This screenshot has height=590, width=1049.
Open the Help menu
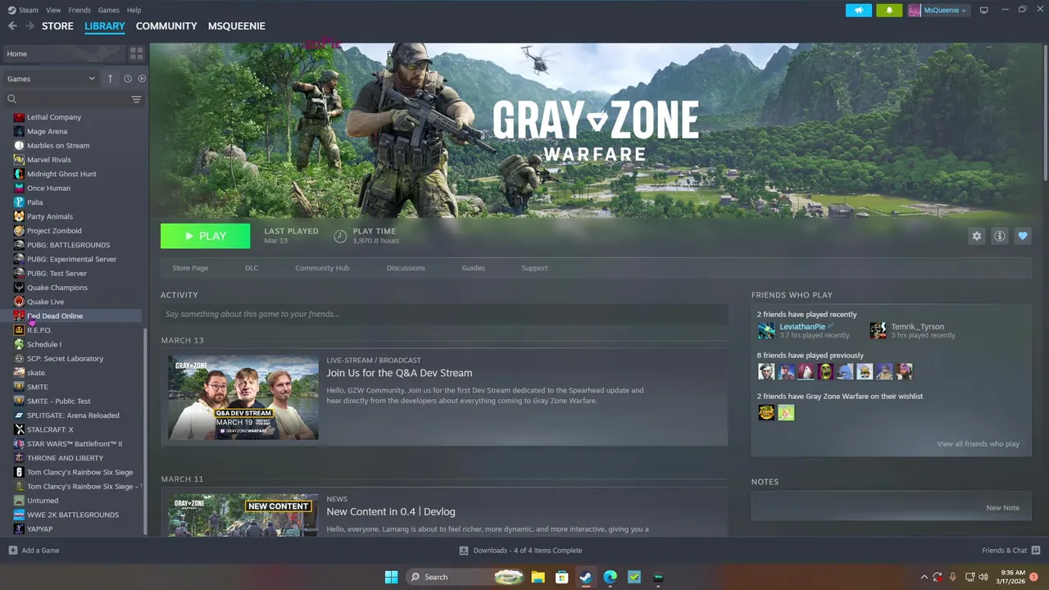[134, 10]
